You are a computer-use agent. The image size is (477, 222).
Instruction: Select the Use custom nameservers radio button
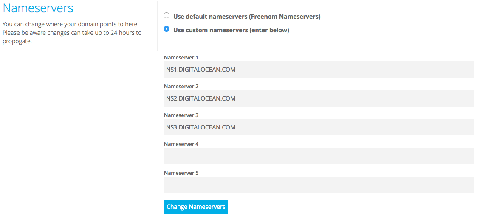[167, 29]
